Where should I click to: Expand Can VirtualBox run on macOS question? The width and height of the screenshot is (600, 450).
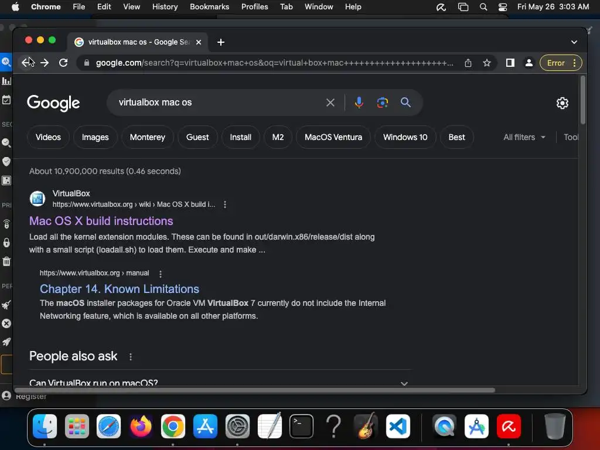[x=220, y=382]
